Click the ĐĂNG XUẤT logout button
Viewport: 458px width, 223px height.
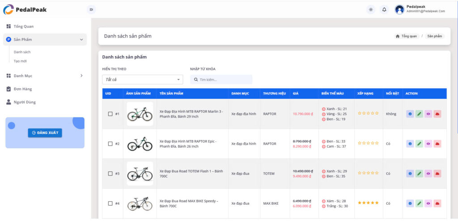(x=45, y=133)
